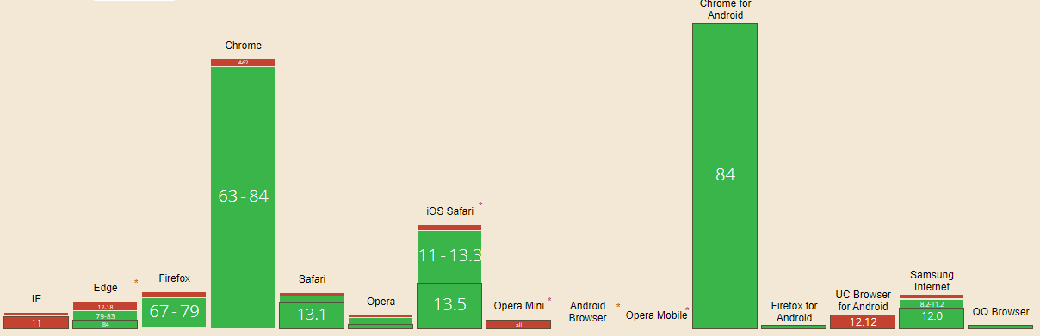
Task: Click the orange asterisk next to Edge
Action: (136, 282)
